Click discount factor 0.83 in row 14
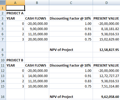120x100 pixels. (x=71, y=81)
